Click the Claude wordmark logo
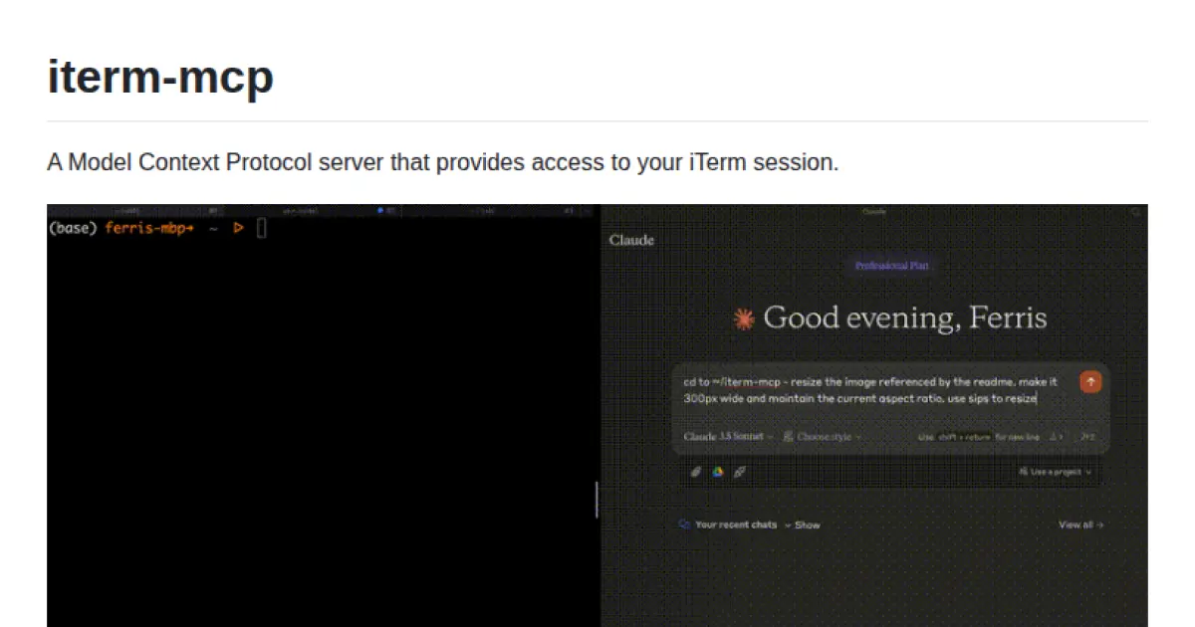The image size is (1195, 627). coord(631,240)
